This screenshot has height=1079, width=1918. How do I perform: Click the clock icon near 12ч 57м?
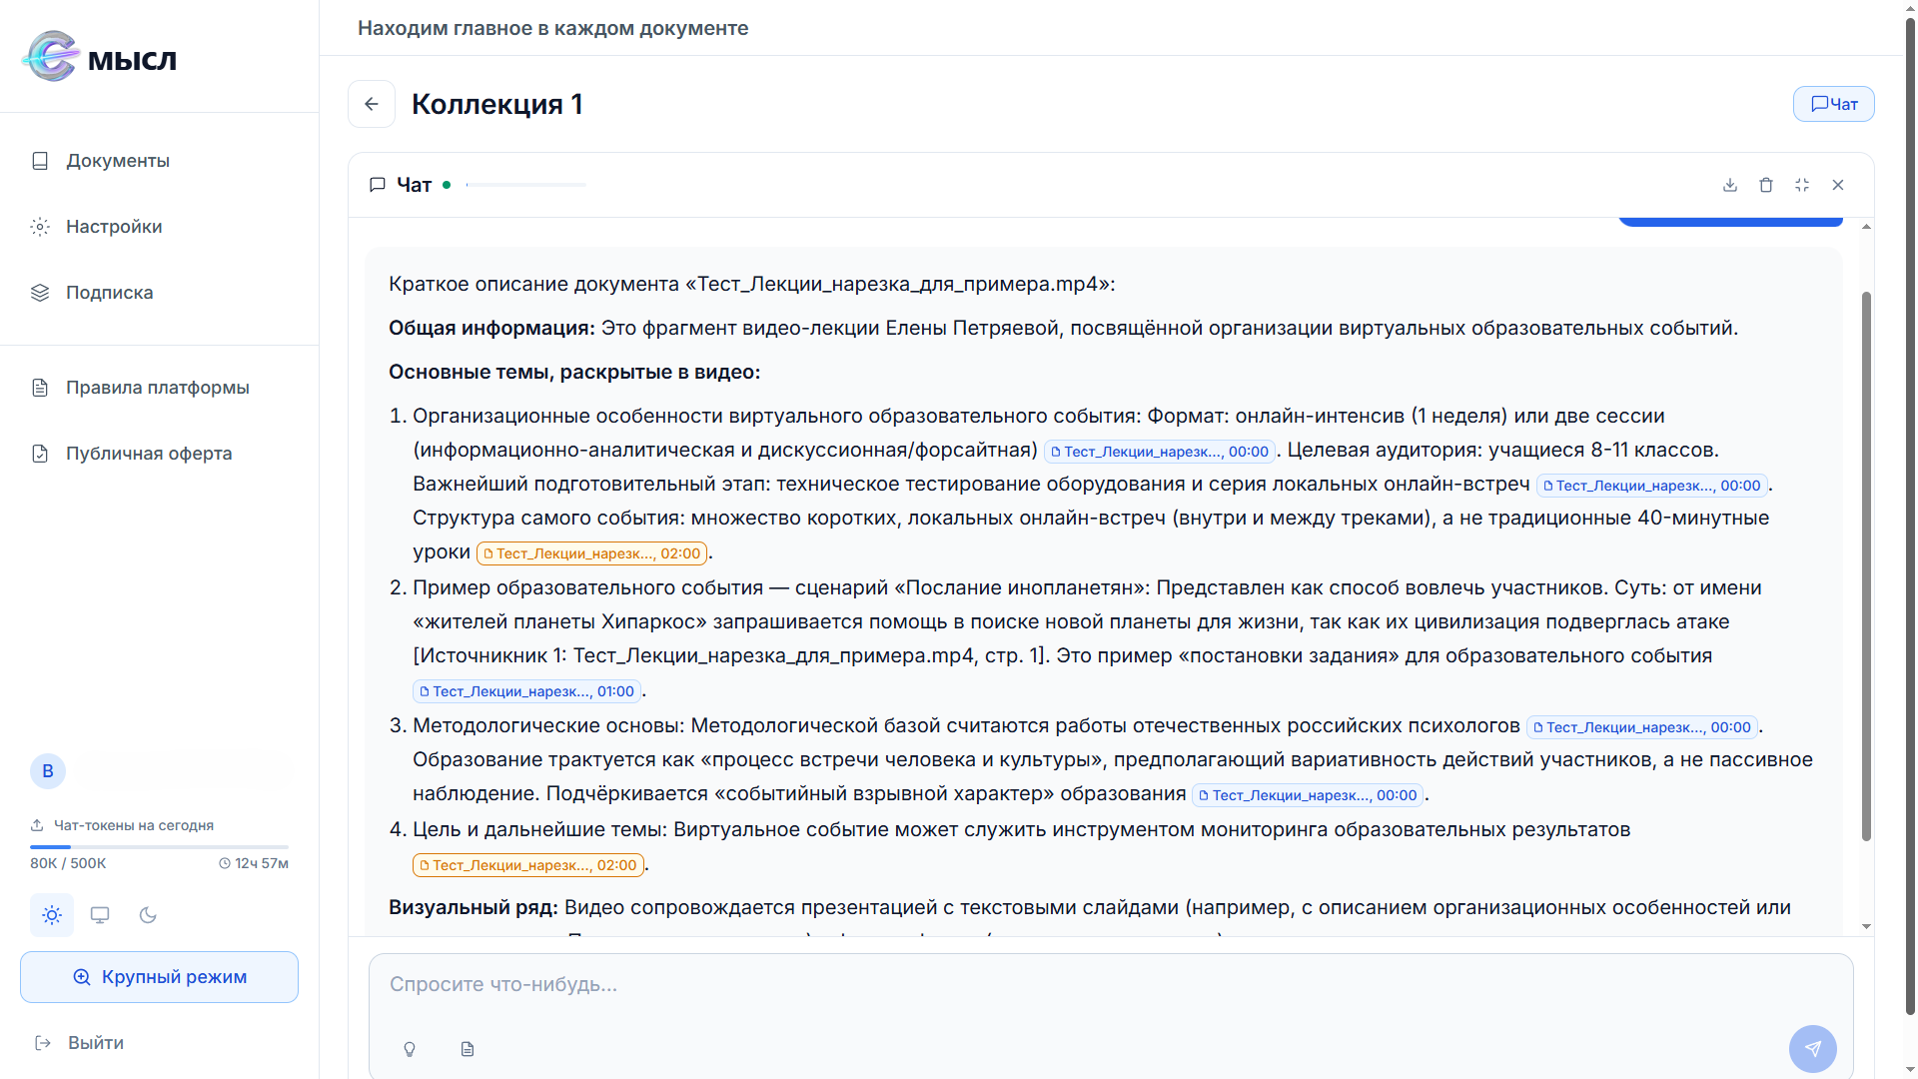pos(225,863)
